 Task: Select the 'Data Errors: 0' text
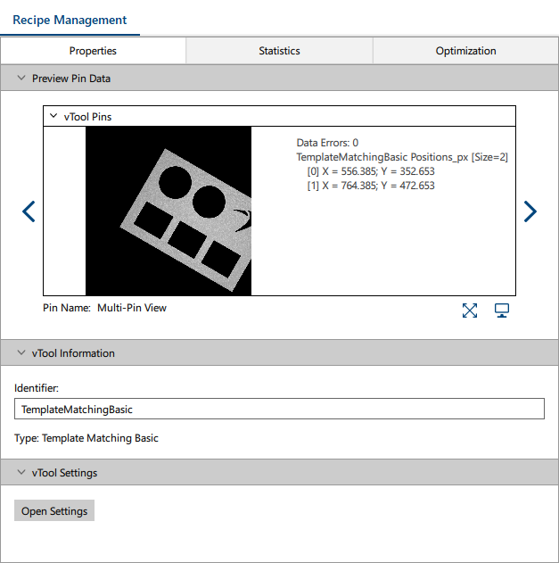pos(327,143)
